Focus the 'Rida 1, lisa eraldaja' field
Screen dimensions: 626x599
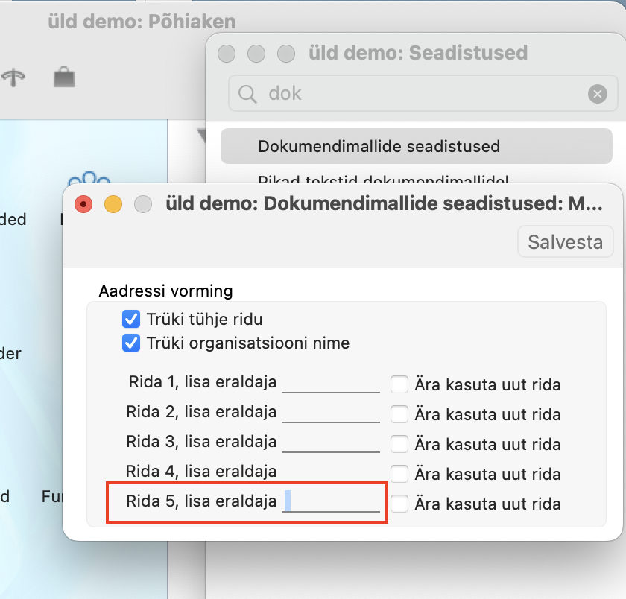click(x=330, y=383)
